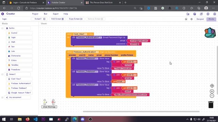Click the warning triangle counter icon
The width and height of the screenshot is (218, 122).
45,102
